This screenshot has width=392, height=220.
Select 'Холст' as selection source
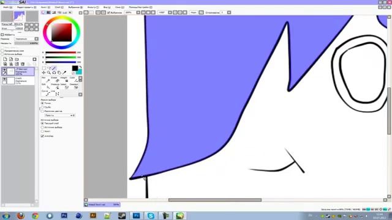click(42, 131)
